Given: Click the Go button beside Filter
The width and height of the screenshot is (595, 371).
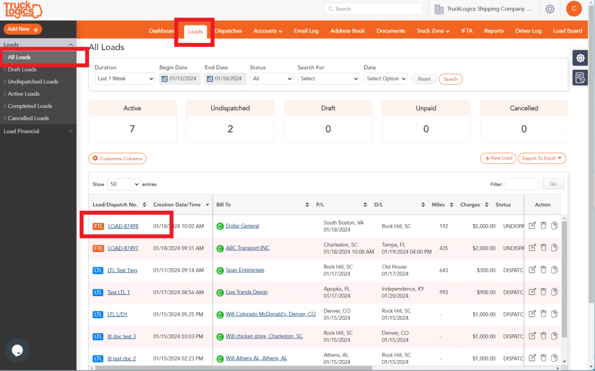Looking at the screenshot, I should coord(553,184).
